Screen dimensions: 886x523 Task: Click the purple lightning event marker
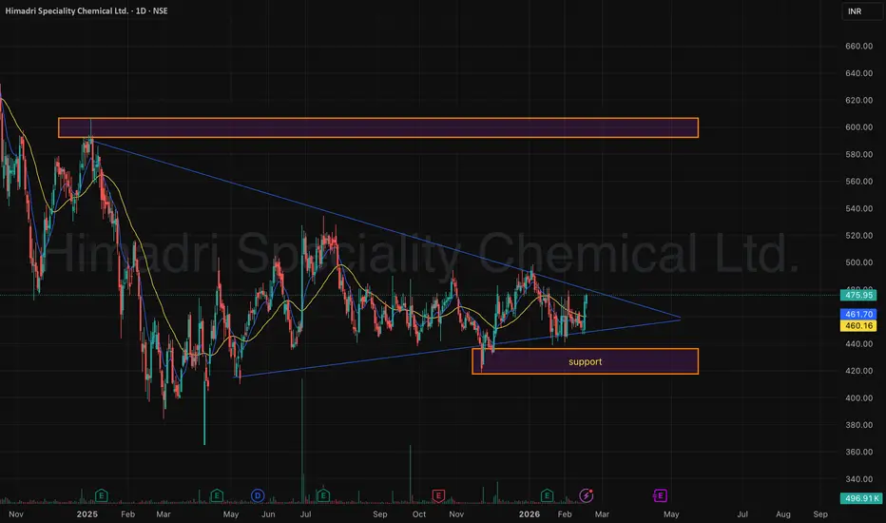(x=587, y=495)
